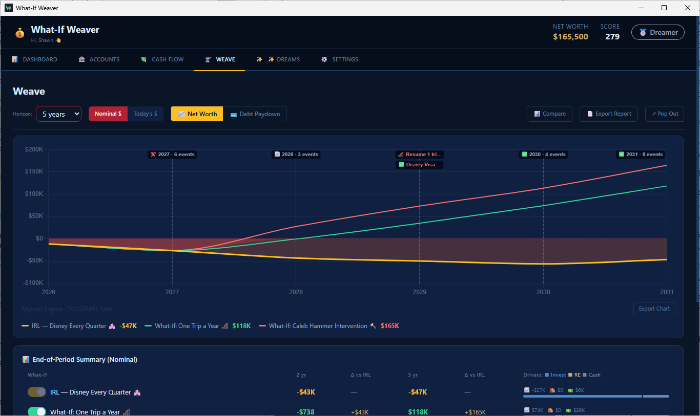This screenshot has width=700, height=416.
Task: Select the Net Worth chart view
Action: [197, 114]
